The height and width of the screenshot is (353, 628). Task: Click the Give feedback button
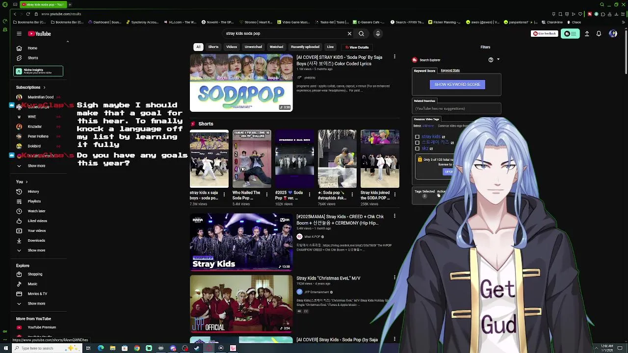click(545, 34)
